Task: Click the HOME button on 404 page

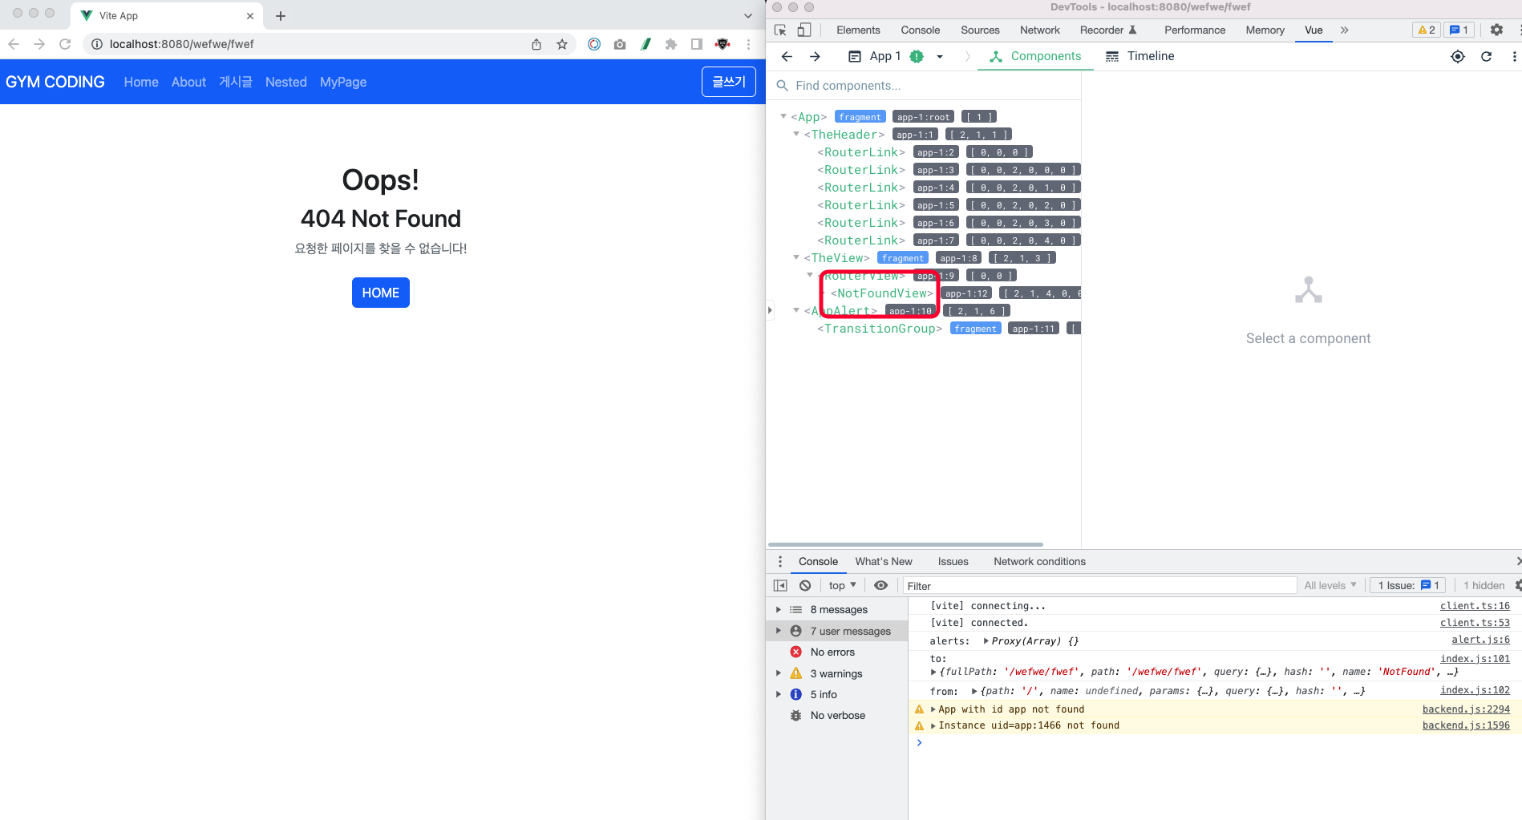Action: [381, 293]
